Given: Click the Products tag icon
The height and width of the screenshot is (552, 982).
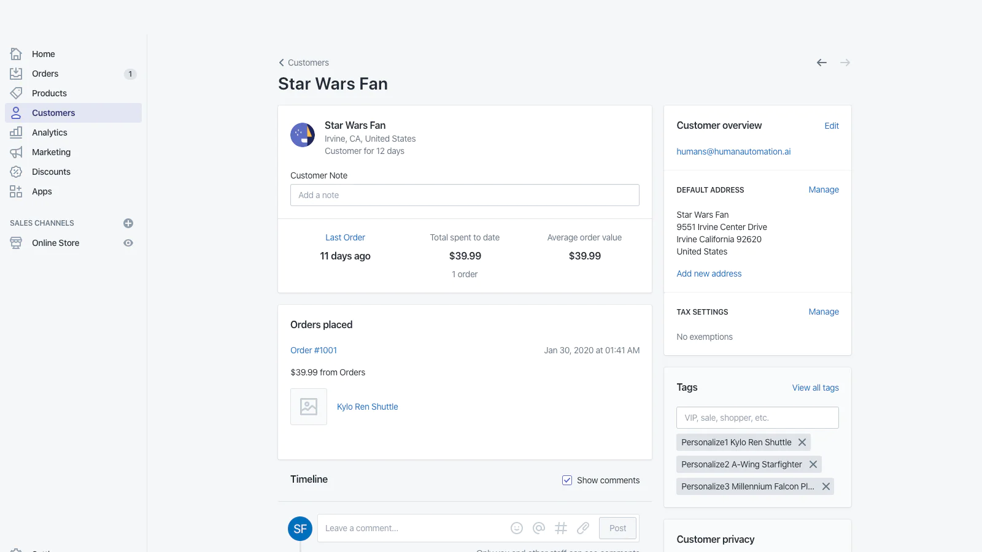Looking at the screenshot, I should (x=16, y=93).
